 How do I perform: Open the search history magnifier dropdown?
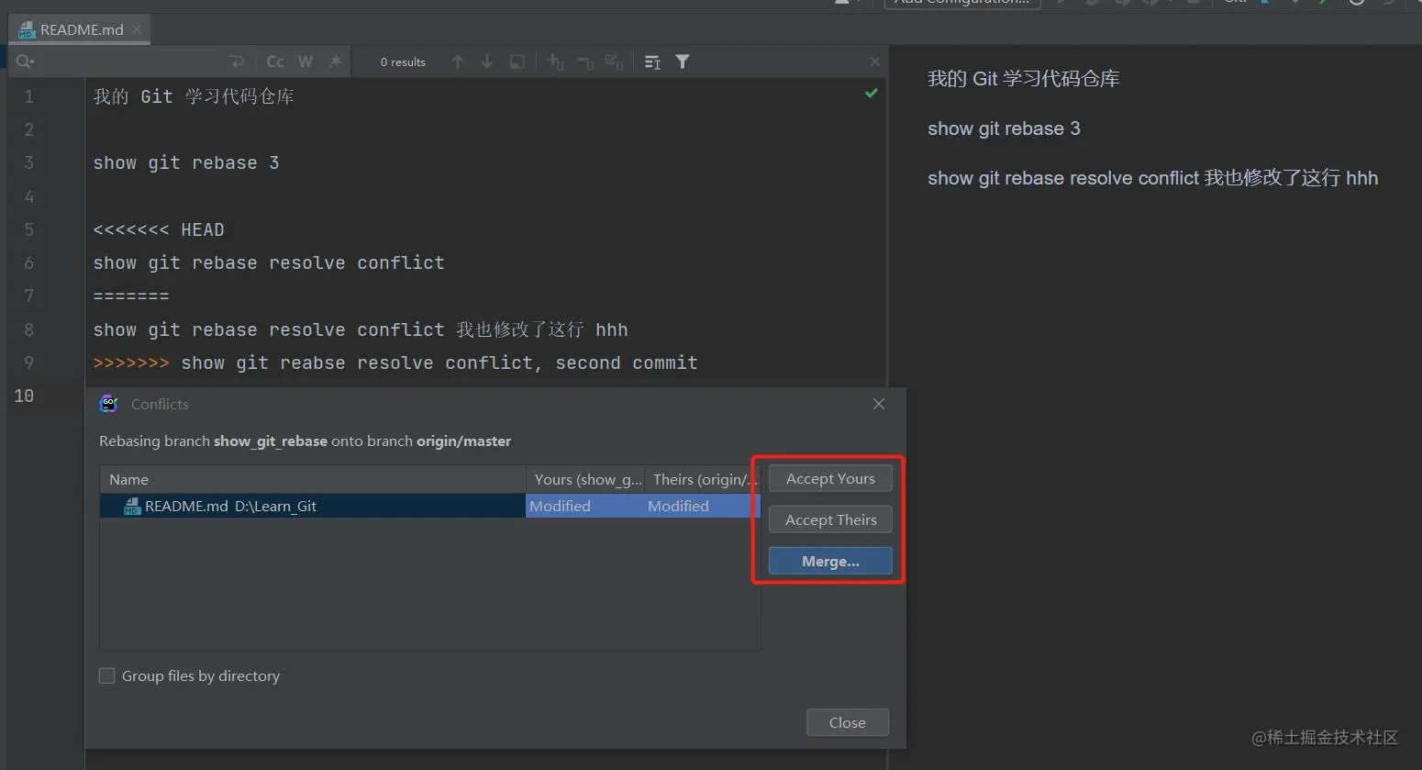(25, 61)
